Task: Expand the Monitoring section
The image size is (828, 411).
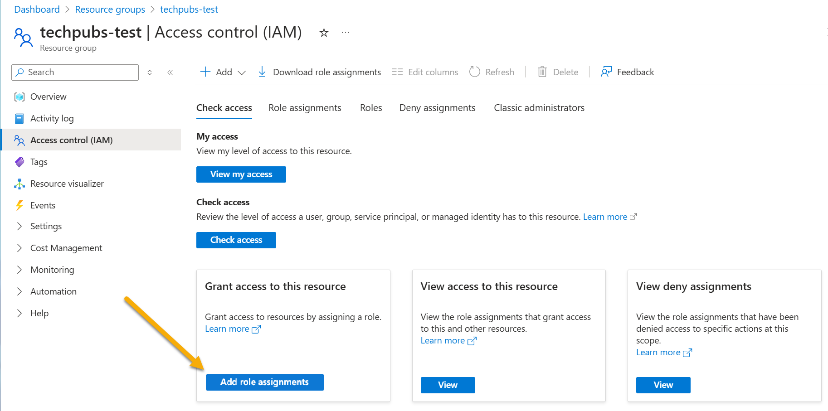Action: (52, 270)
